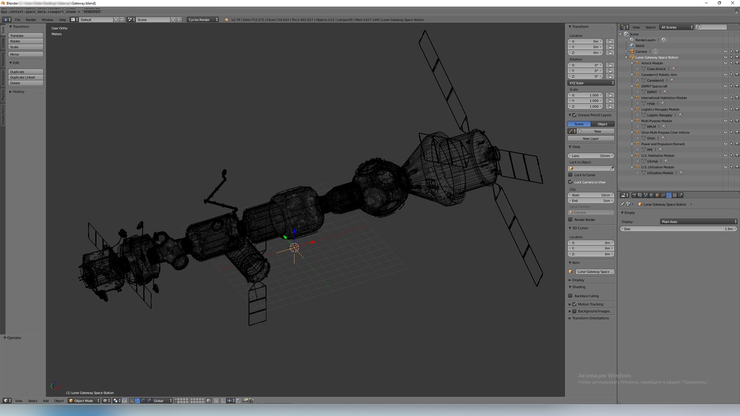Image resolution: width=740 pixels, height=416 pixels.
Task: Open the Help menu
Action: tap(62, 20)
